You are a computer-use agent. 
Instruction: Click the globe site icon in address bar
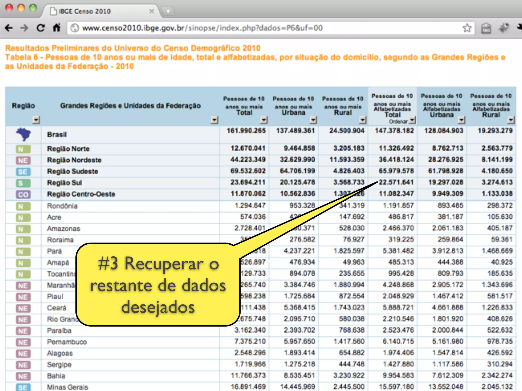[74, 28]
